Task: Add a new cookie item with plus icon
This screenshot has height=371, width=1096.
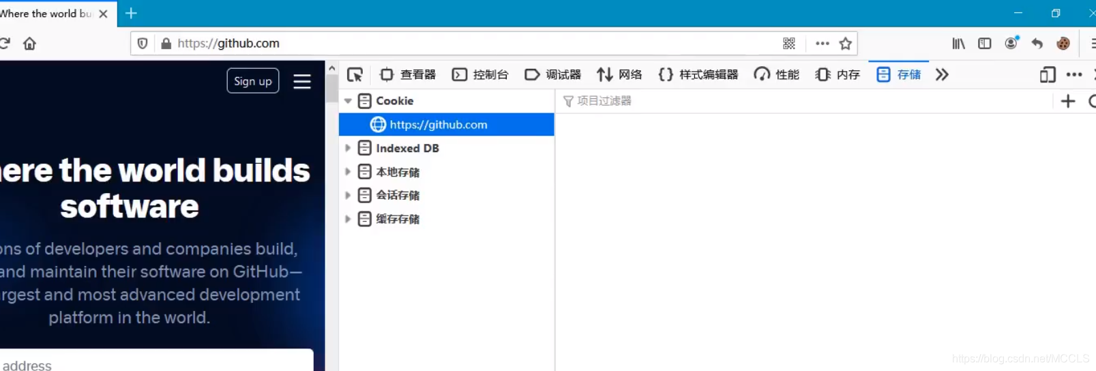Action: click(x=1068, y=101)
